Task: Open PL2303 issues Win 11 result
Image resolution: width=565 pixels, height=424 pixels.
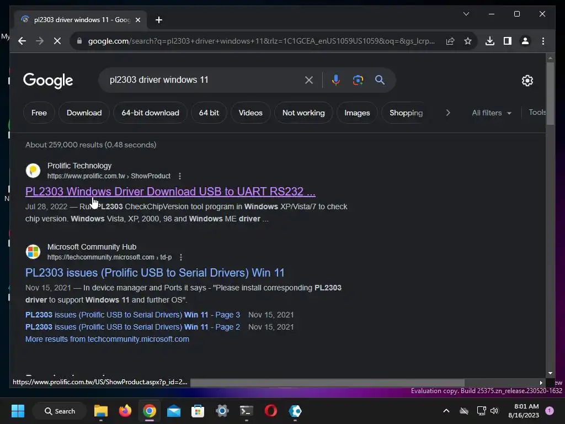Action: [155, 273]
